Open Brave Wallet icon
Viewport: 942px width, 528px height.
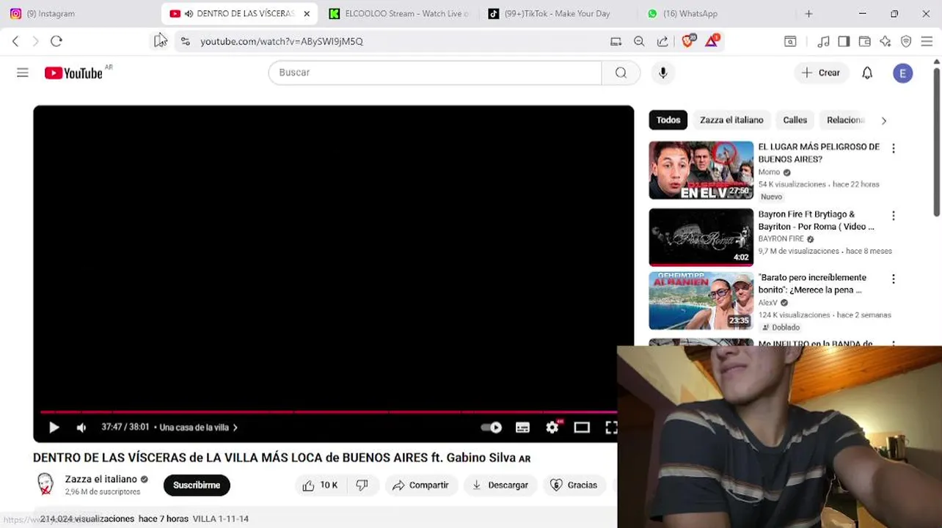tap(865, 42)
